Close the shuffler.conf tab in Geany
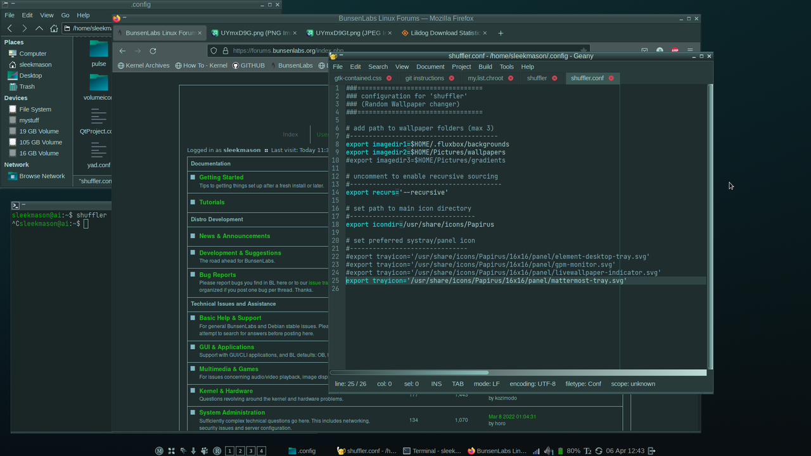 tap(611, 78)
